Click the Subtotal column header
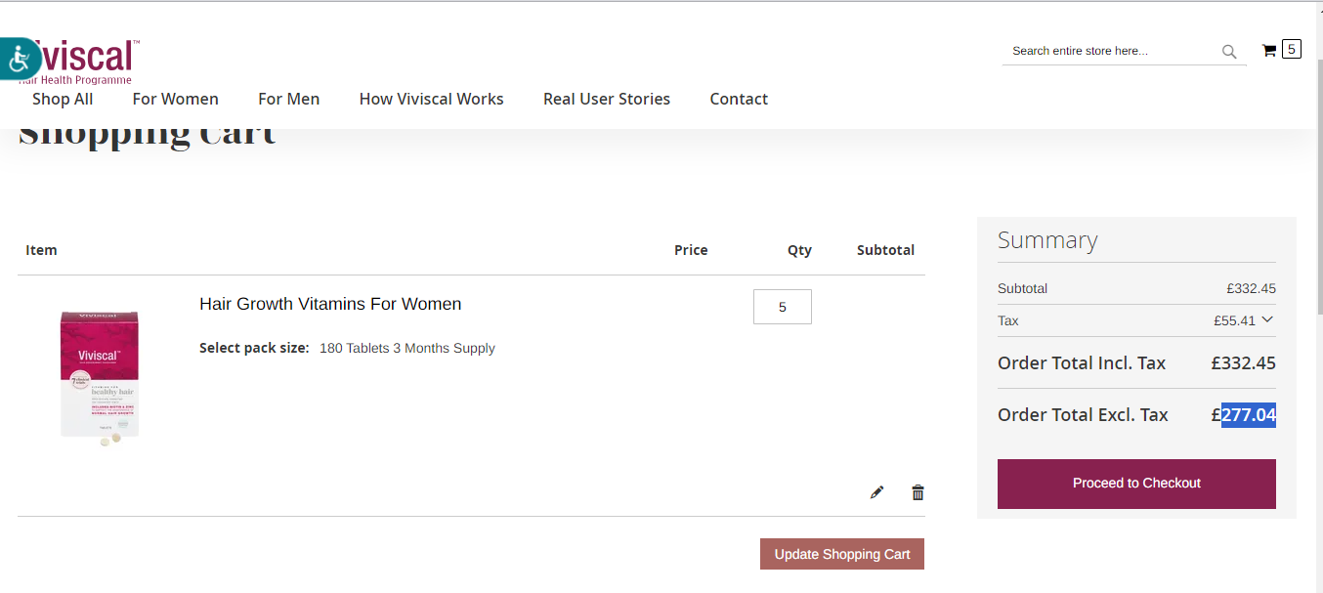This screenshot has height=593, width=1323. click(x=885, y=250)
